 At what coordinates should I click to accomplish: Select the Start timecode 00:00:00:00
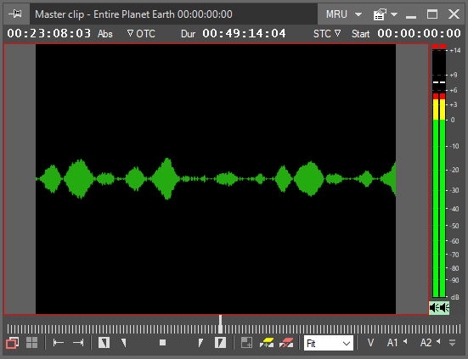pos(419,33)
